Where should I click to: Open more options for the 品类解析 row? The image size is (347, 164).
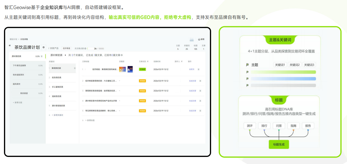point(200,111)
